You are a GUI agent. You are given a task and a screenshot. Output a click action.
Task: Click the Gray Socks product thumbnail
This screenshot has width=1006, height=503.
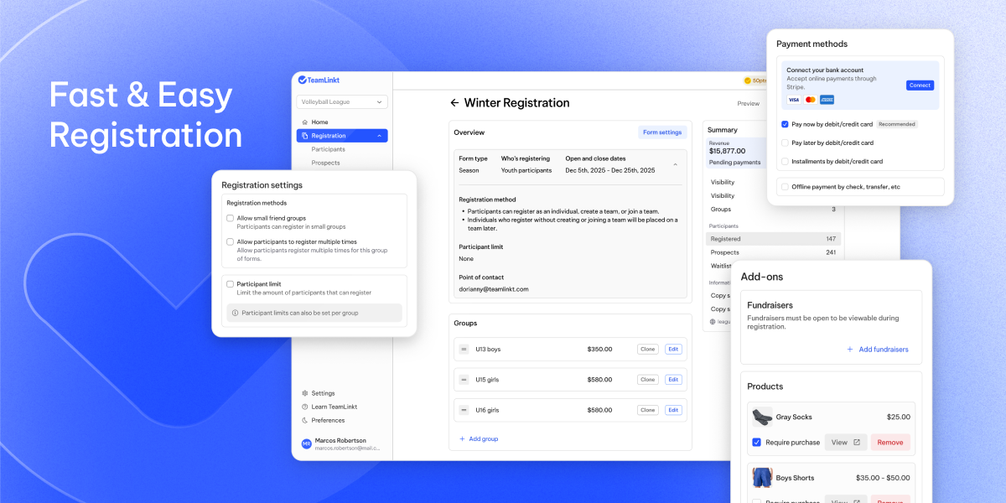[762, 417]
